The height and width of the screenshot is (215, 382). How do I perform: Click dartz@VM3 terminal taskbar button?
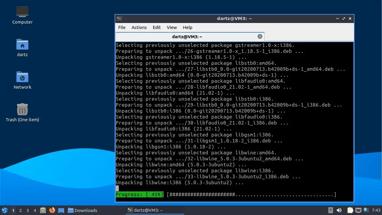click(x=155, y=210)
